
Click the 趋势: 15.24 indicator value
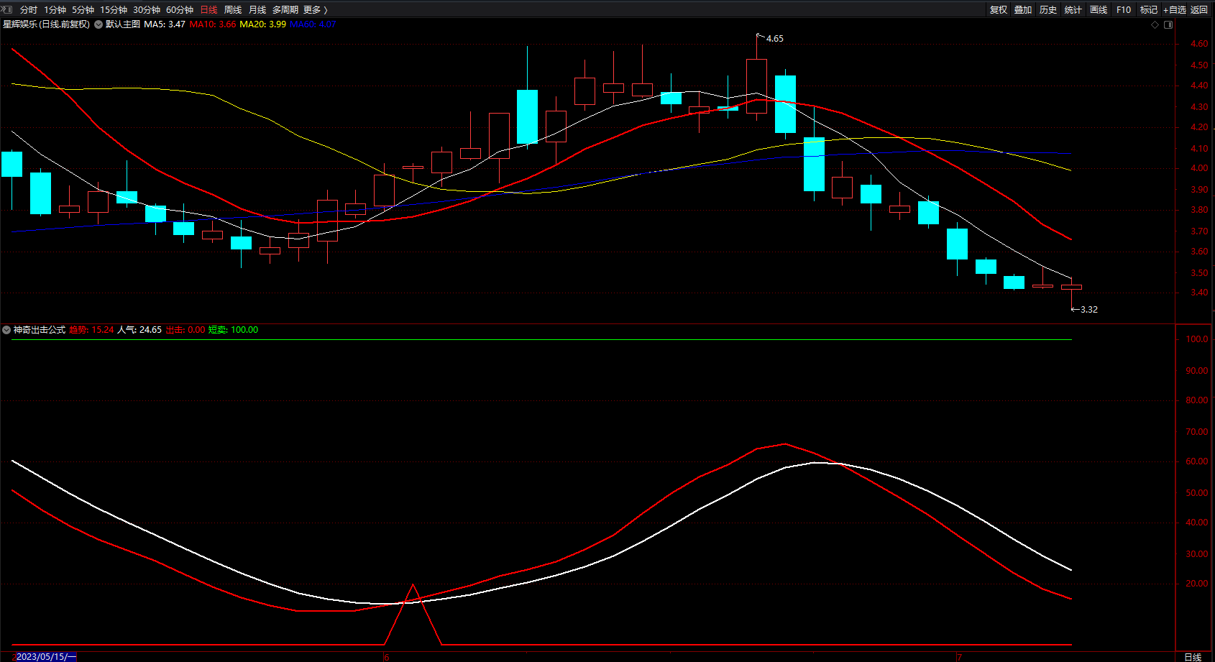[x=92, y=330]
